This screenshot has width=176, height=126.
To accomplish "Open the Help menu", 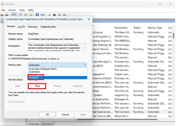I will (31, 10).
